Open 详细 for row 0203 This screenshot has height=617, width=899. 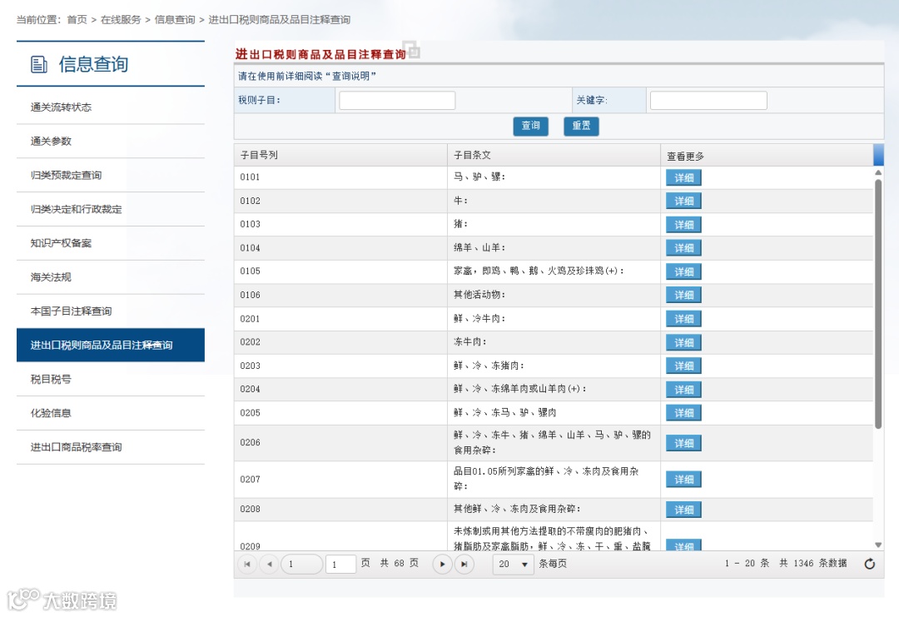click(683, 366)
